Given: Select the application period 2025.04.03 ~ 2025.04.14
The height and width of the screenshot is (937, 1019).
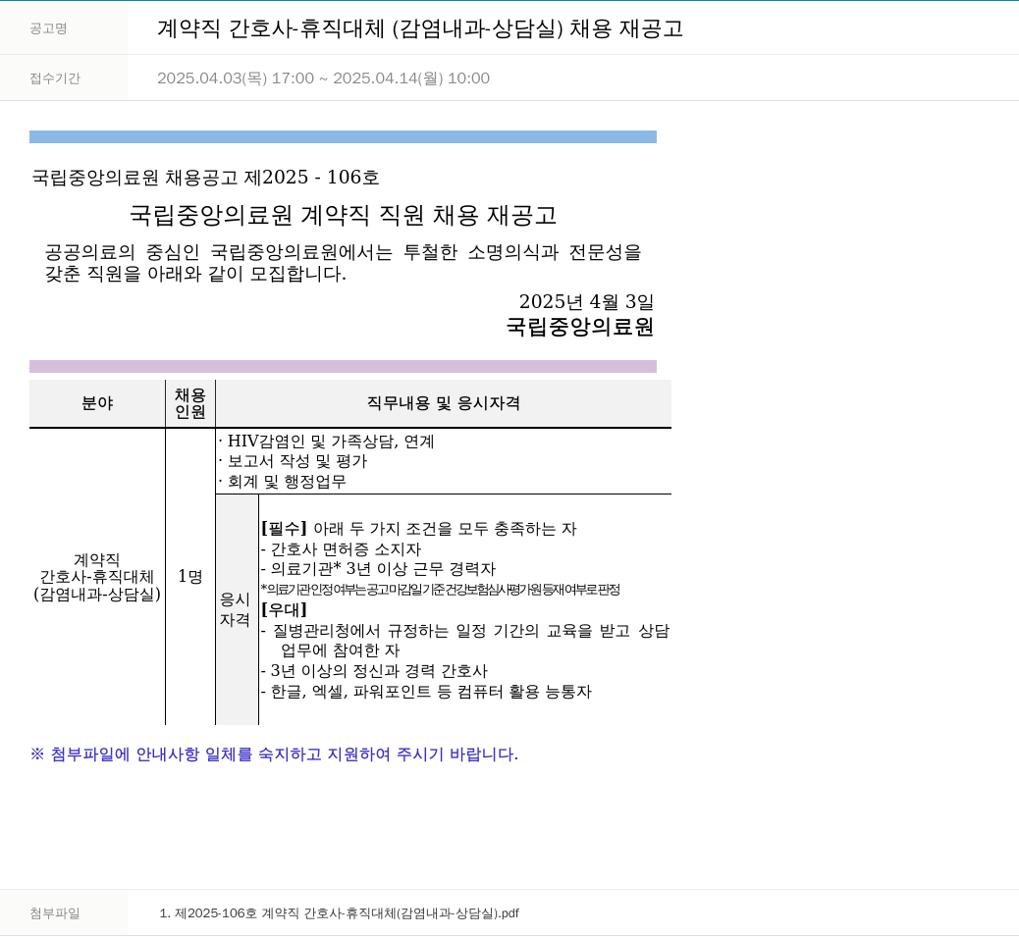Looking at the screenshot, I should (323, 78).
